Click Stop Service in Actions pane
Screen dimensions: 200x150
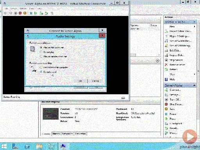176,60
